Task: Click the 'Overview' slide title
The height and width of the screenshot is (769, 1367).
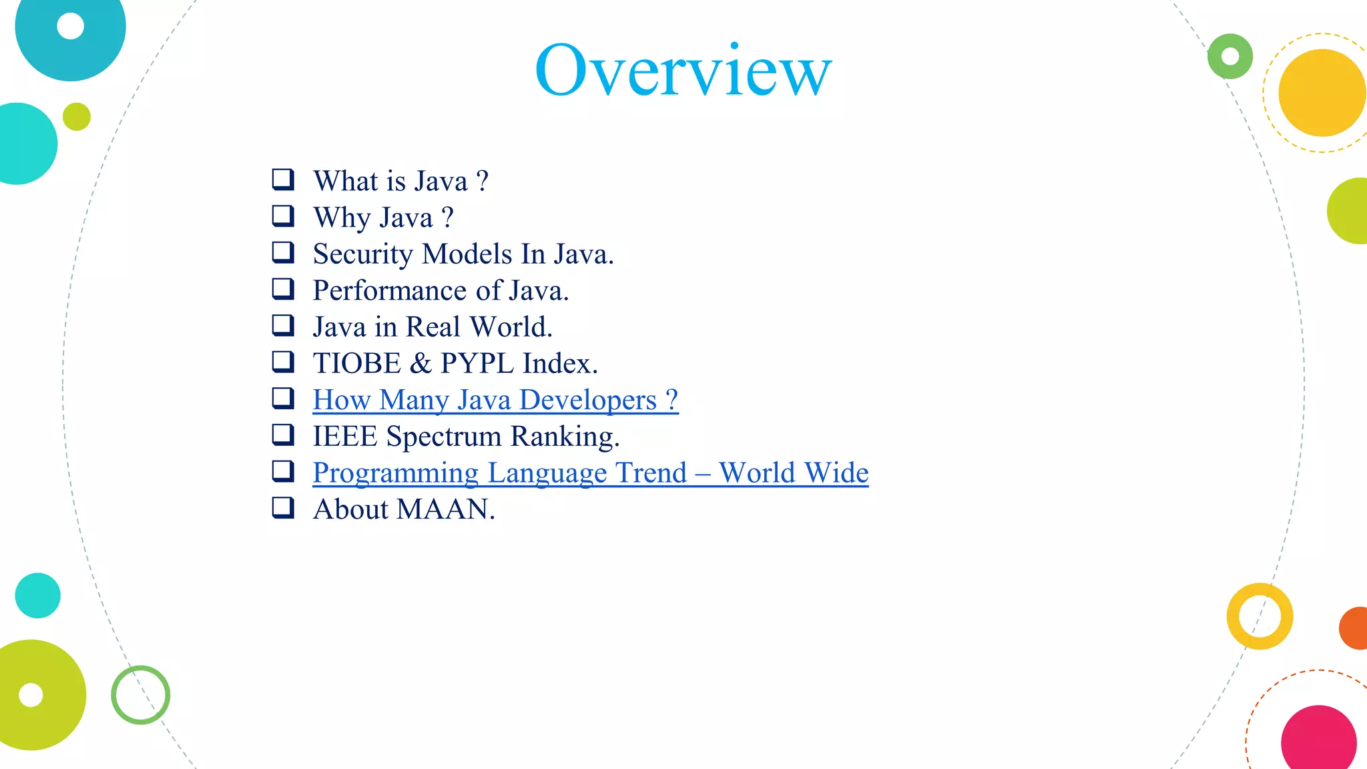Action: click(x=683, y=69)
